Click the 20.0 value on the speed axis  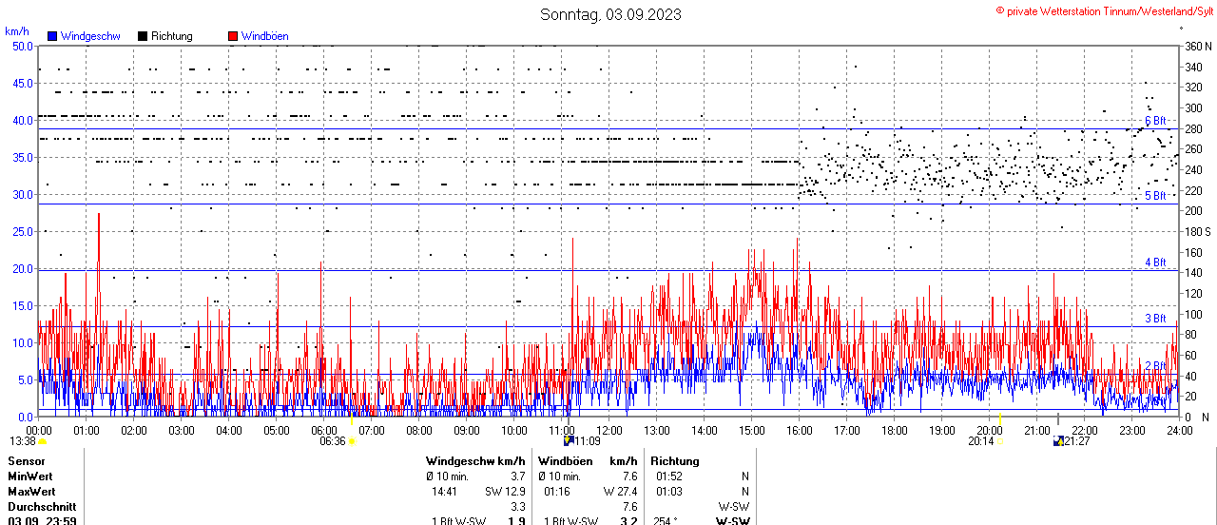pyautogui.click(x=23, y=268)
